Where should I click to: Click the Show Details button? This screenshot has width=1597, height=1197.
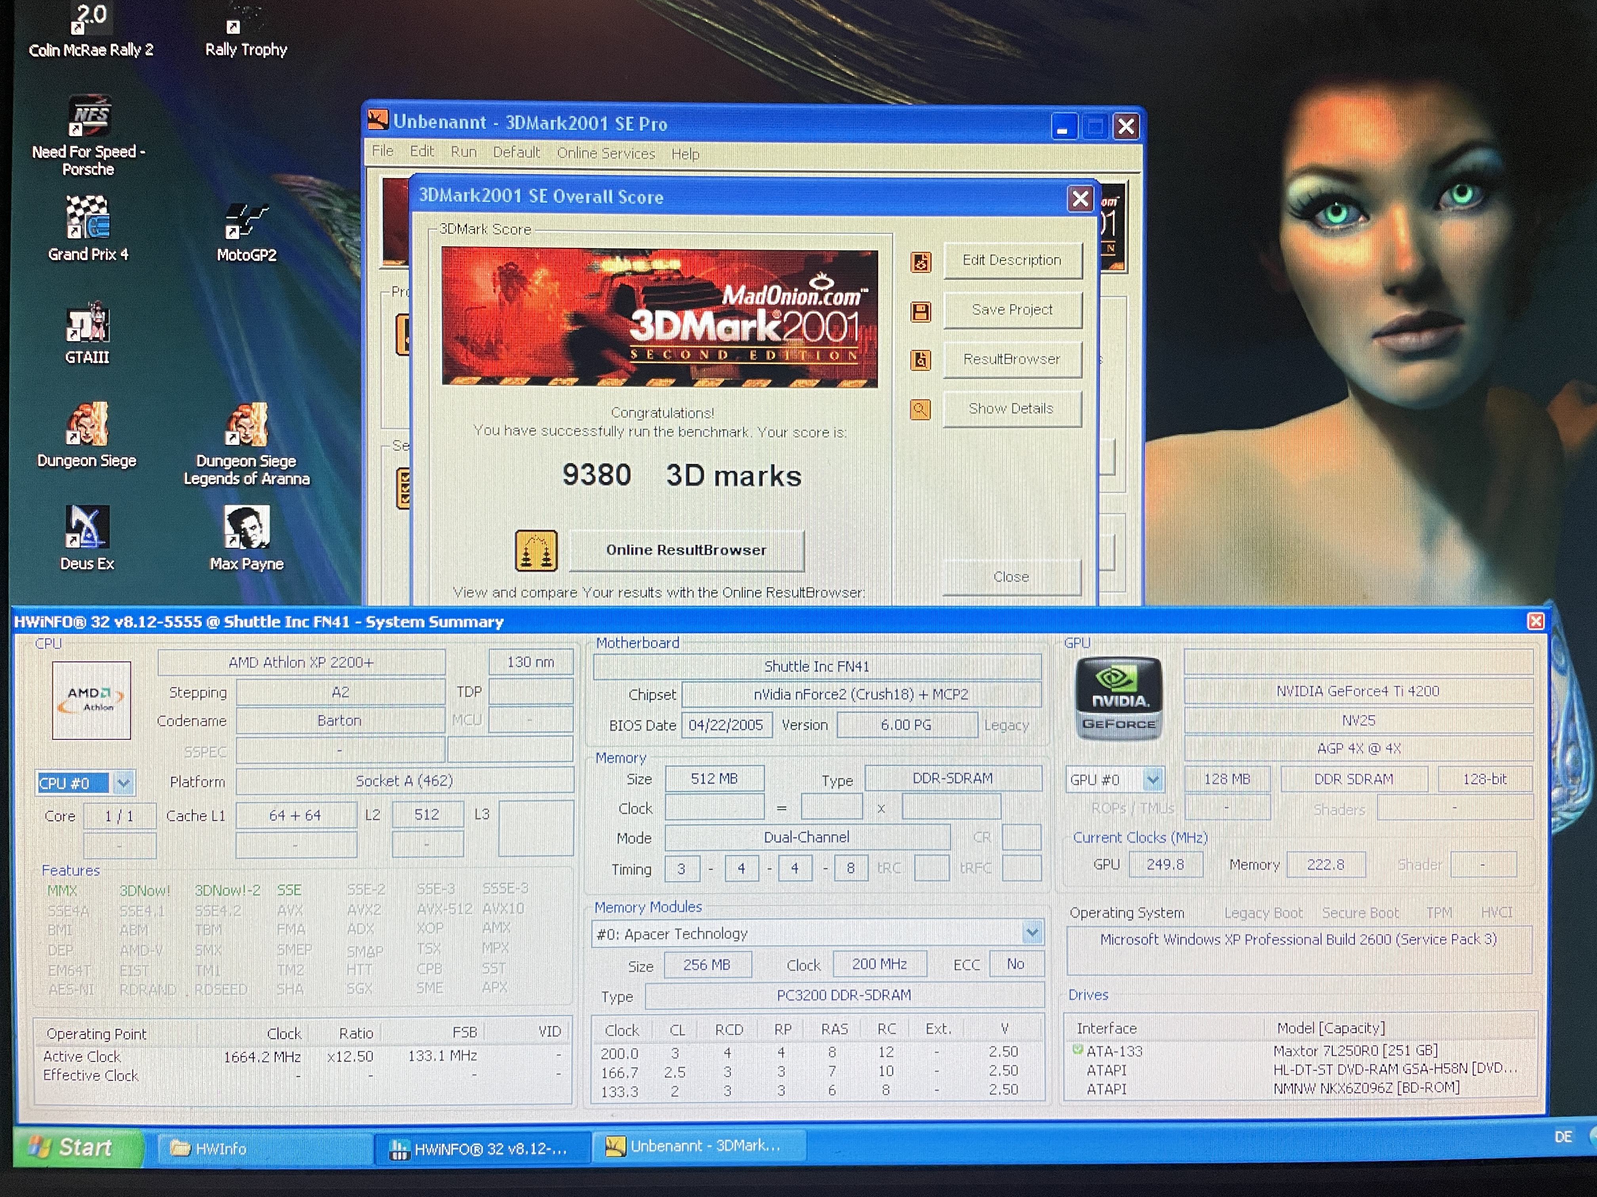[x=1011, y=408]
